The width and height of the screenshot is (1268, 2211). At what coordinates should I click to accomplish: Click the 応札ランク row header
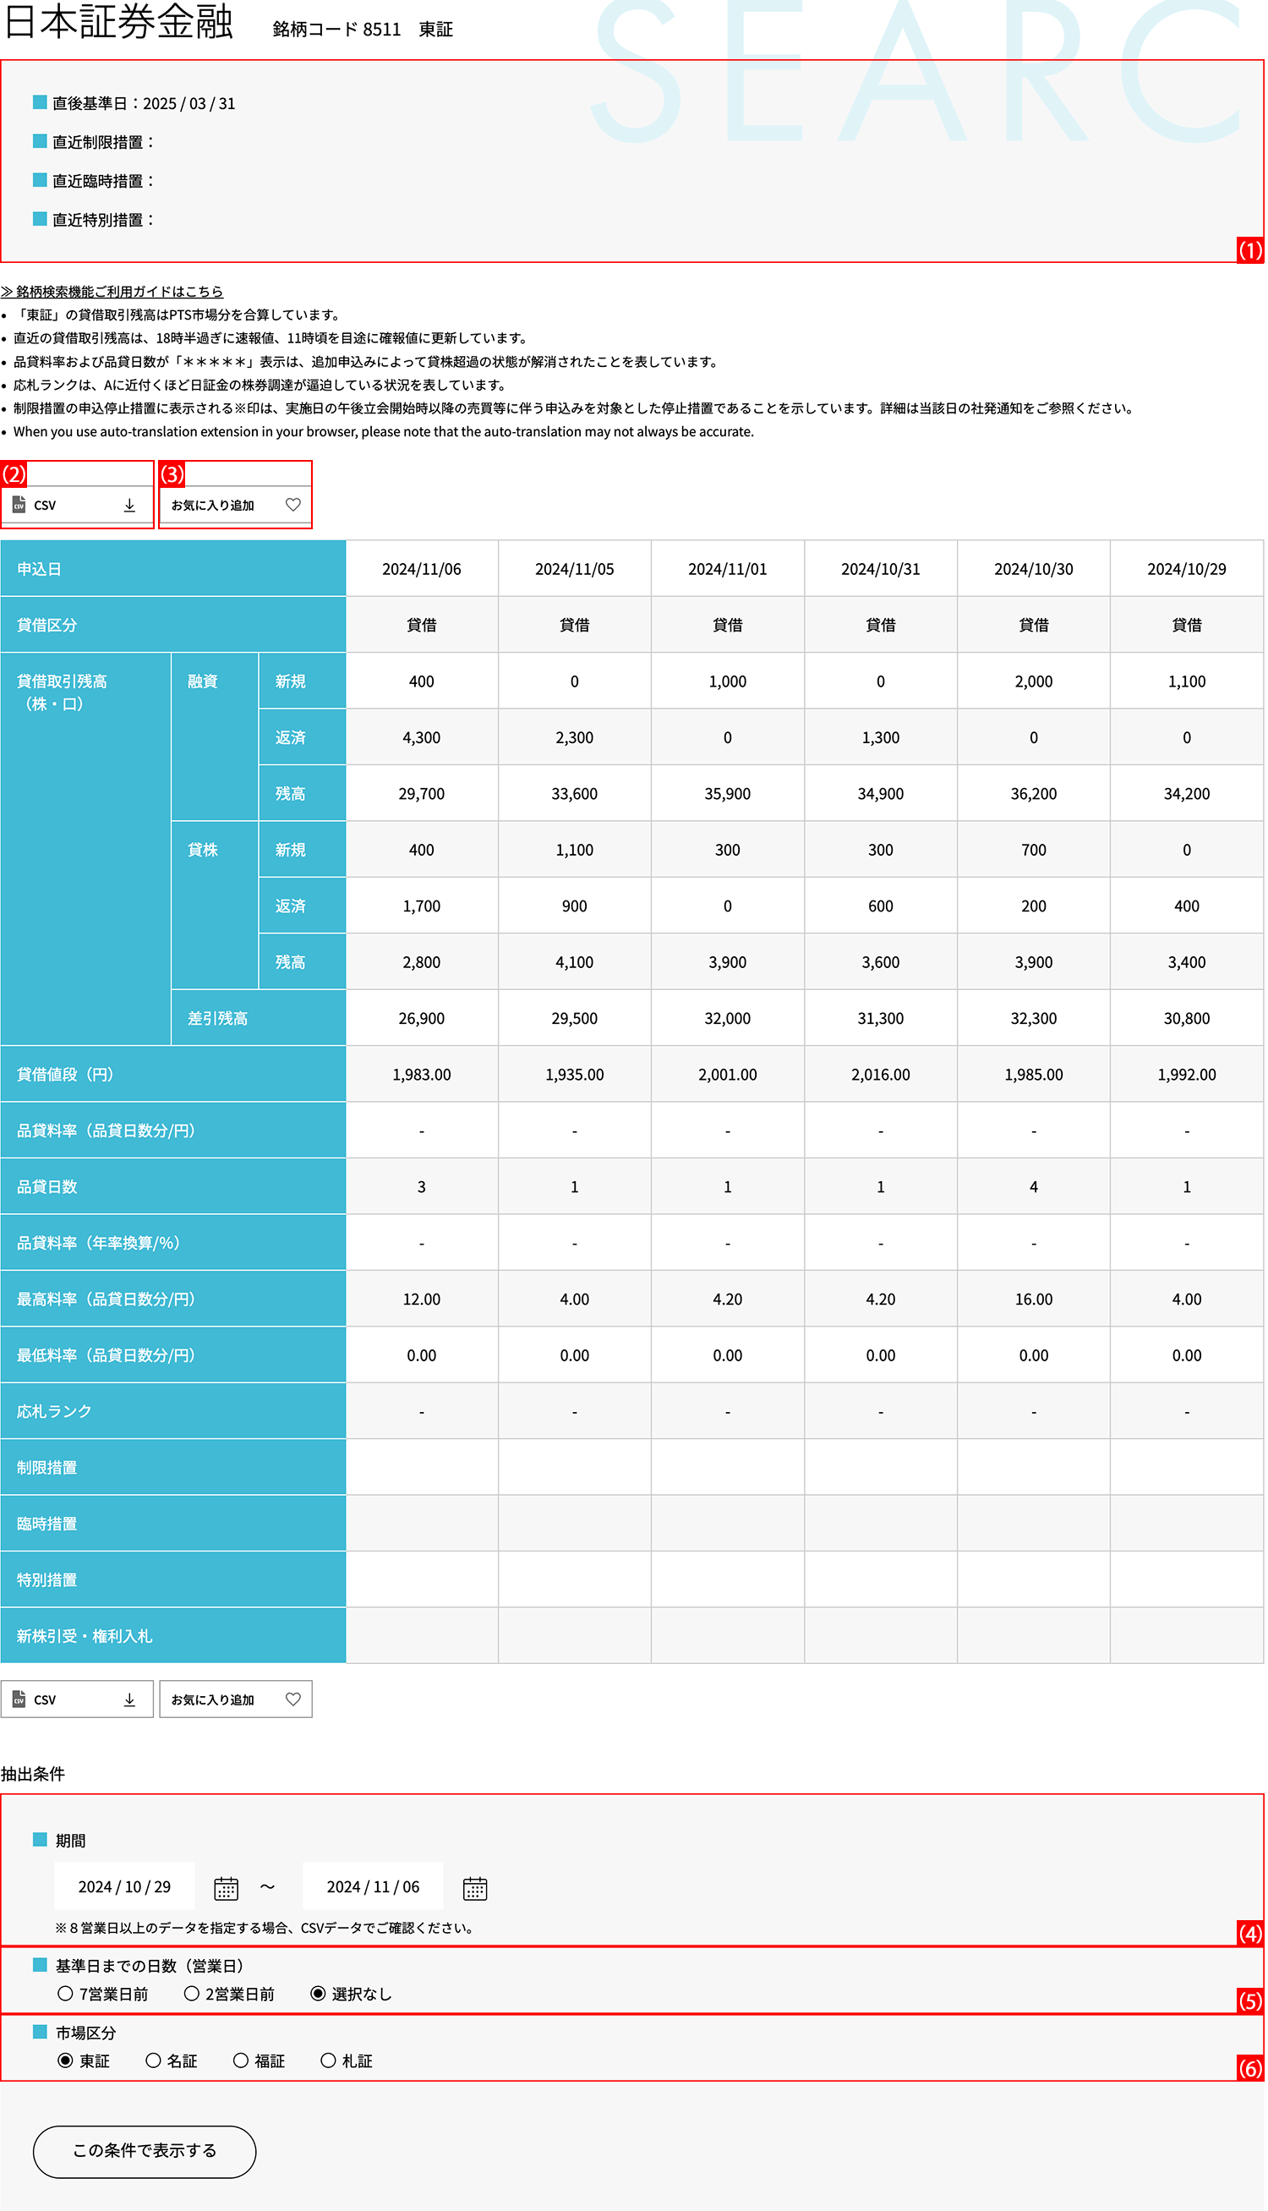[173, 1412]
